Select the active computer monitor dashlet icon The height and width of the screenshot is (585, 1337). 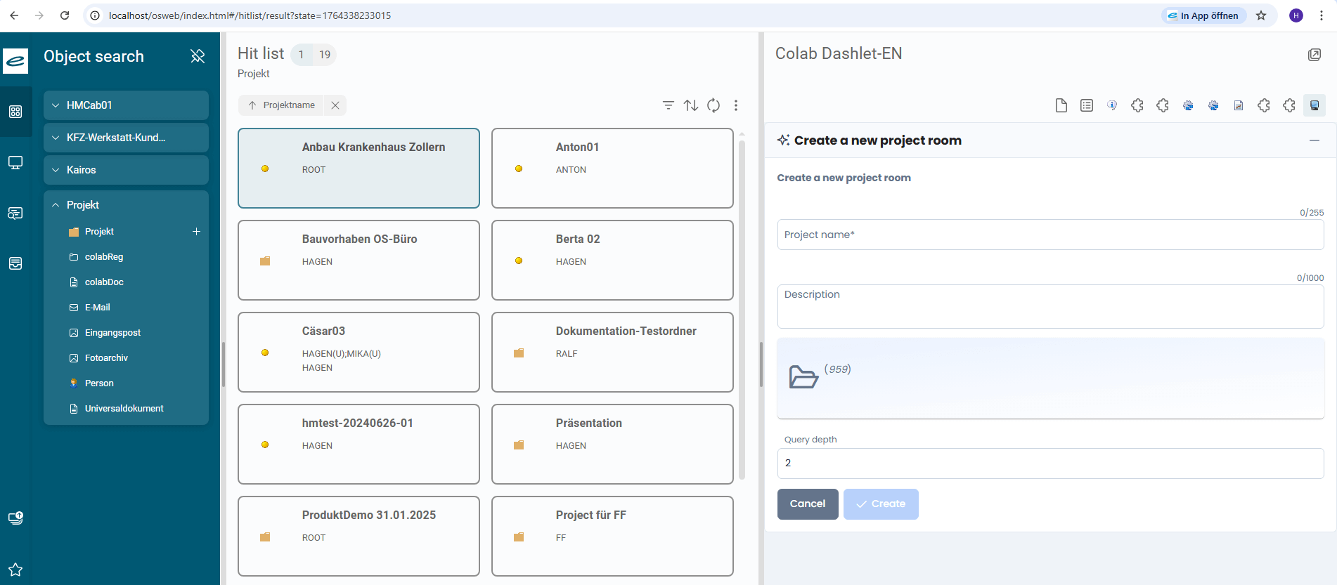1315,105
